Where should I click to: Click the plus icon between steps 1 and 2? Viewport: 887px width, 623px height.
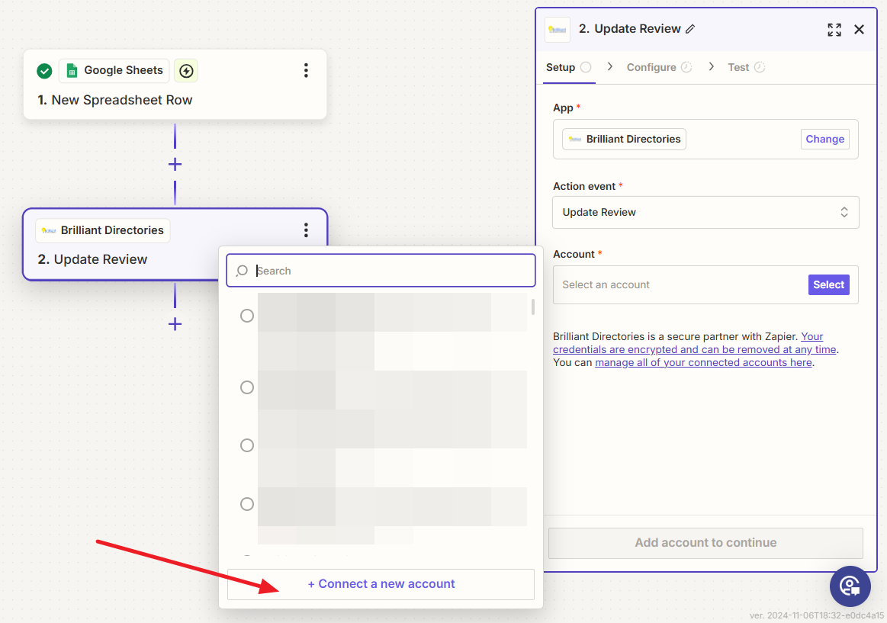coord(175,165)
